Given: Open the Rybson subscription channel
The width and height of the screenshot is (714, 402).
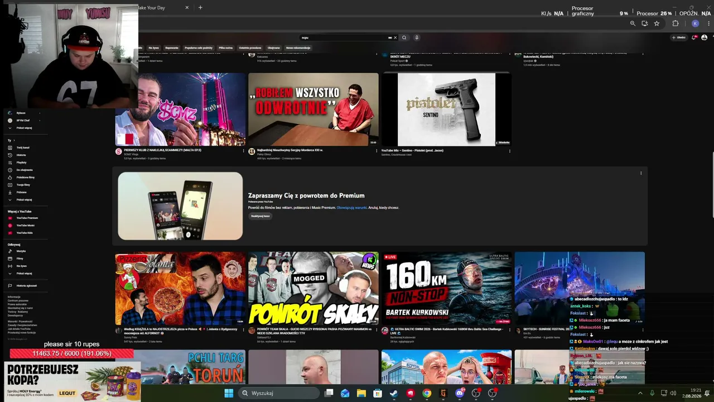Looking at the screenshot, I should [x=21, y=113].
